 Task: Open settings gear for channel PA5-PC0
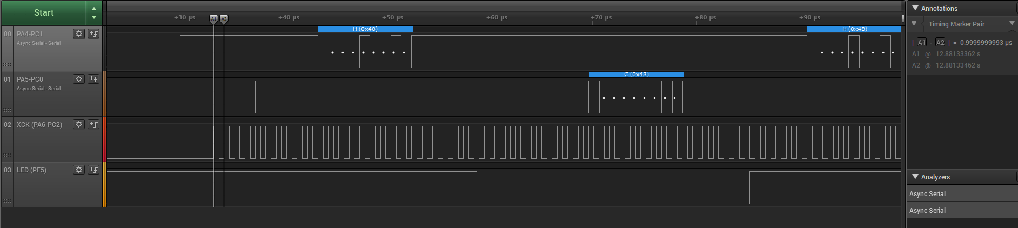pyautogui.click(x=79, y=79)
